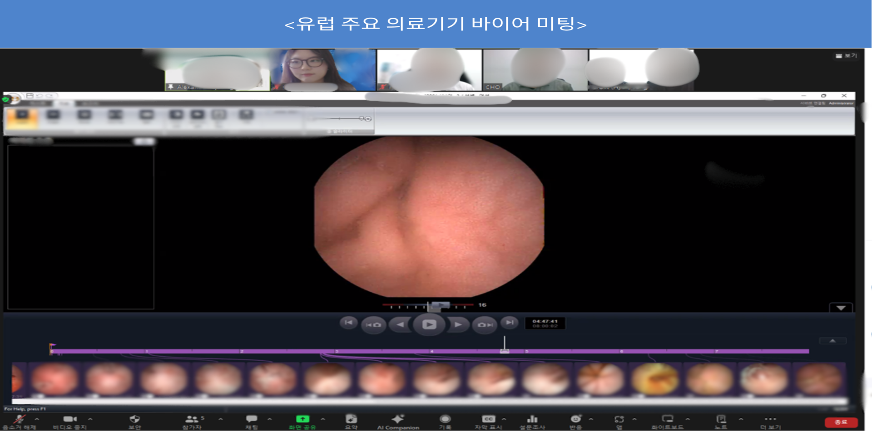872x431 pixels.
Task: Click hour mark 2 on purple timeline
Action: pos(242,351)
